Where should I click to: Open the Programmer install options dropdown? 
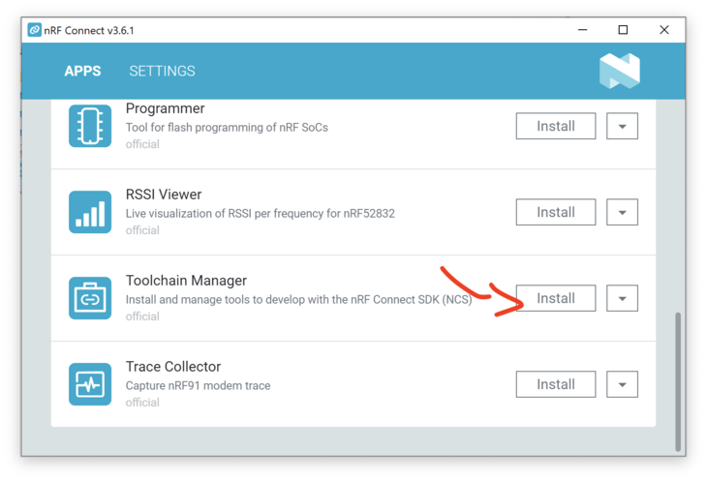click(622, 126)
